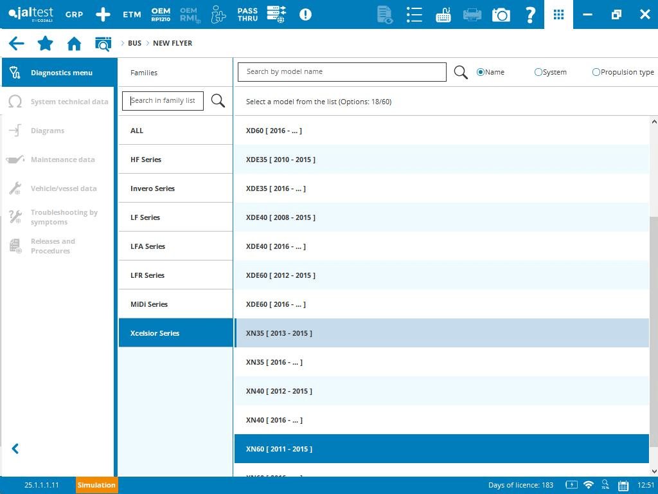Click the back arrow navigation icon

[x=16, y=43]
